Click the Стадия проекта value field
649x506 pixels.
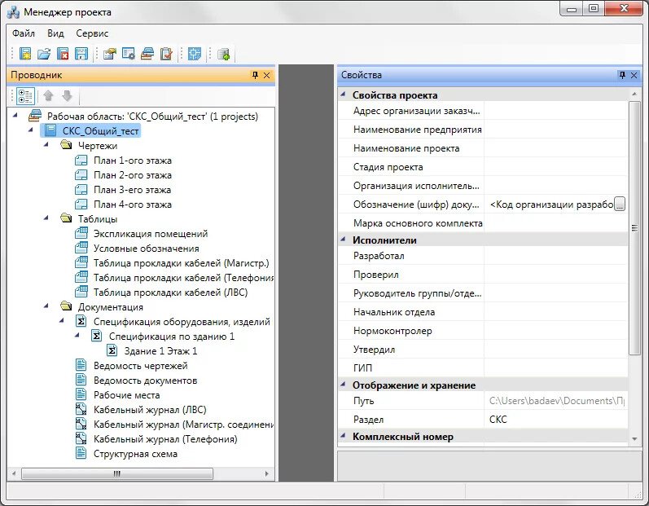[555, 167]
